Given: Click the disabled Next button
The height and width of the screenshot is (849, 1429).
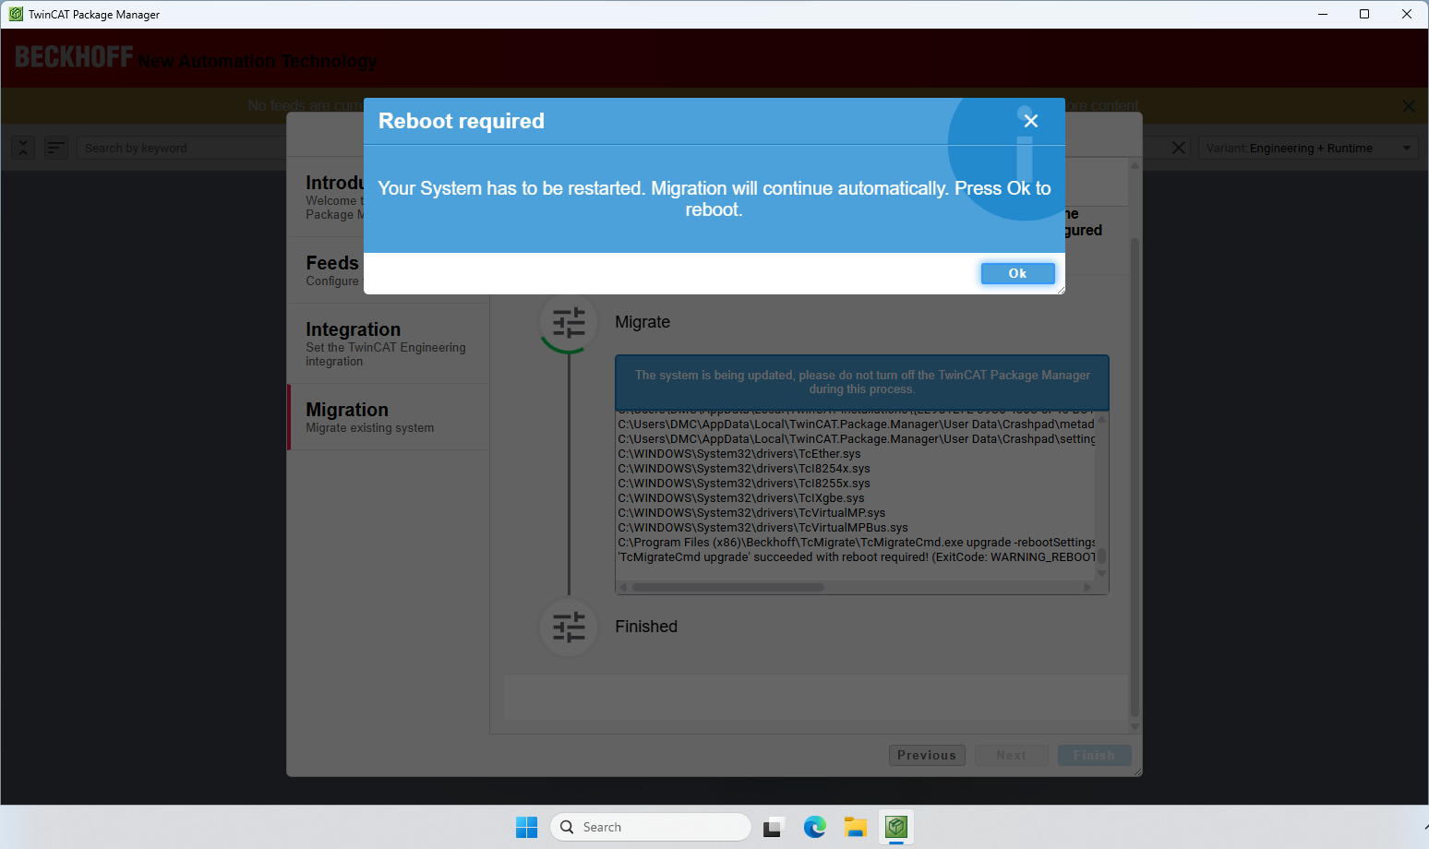Looking at the screenshot, I should coord(1011,755).
